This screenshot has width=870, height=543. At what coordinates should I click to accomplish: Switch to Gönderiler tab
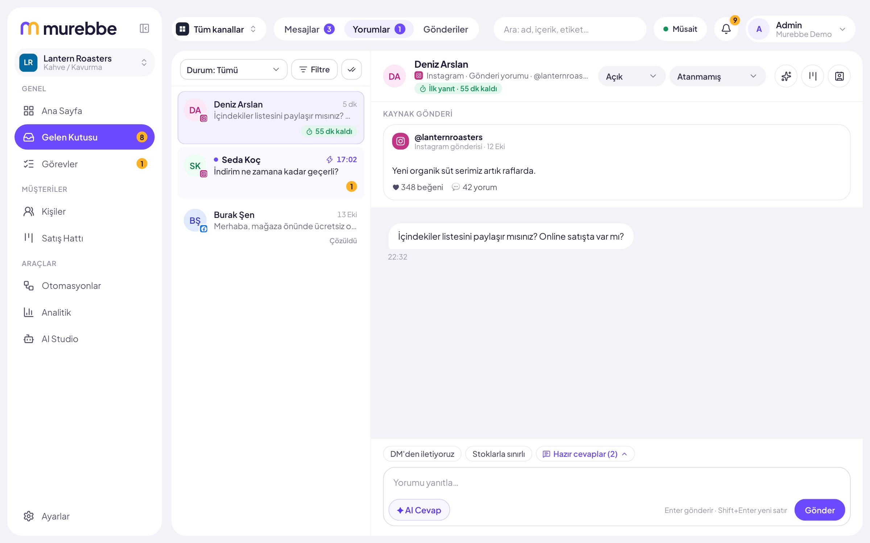pyautogui.click(x=446, y=29)
